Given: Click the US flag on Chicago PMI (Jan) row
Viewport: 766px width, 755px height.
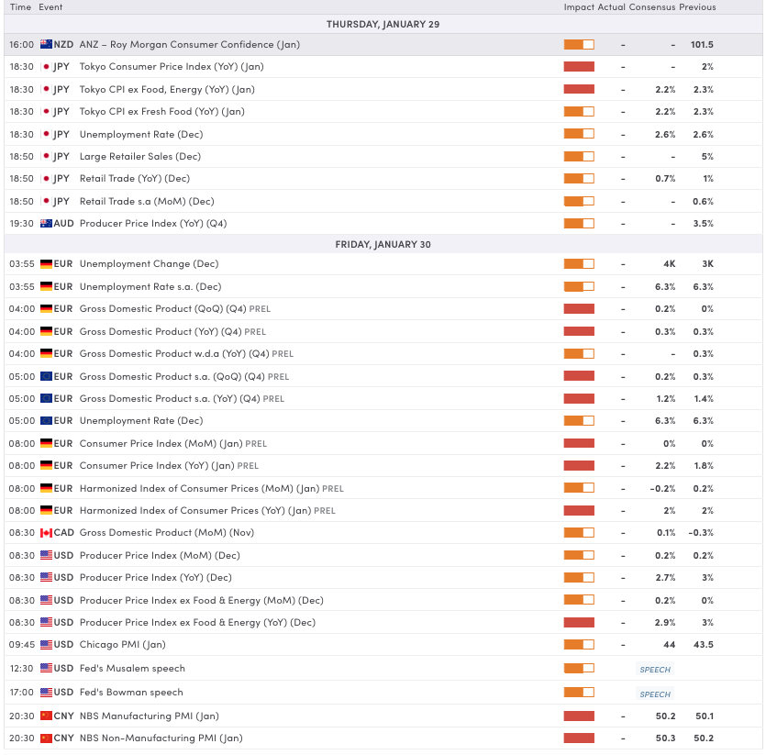Looking at the screenshot, I should coord(46,645).
